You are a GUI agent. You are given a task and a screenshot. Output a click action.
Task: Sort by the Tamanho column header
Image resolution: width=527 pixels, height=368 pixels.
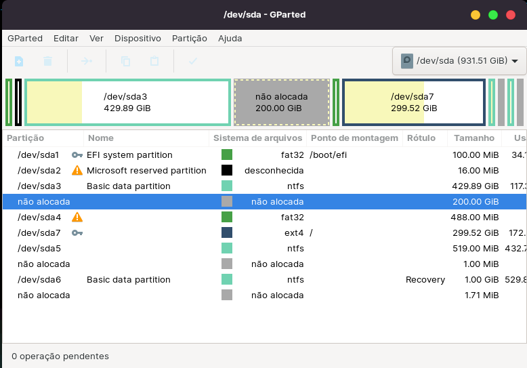coord(474,138)
